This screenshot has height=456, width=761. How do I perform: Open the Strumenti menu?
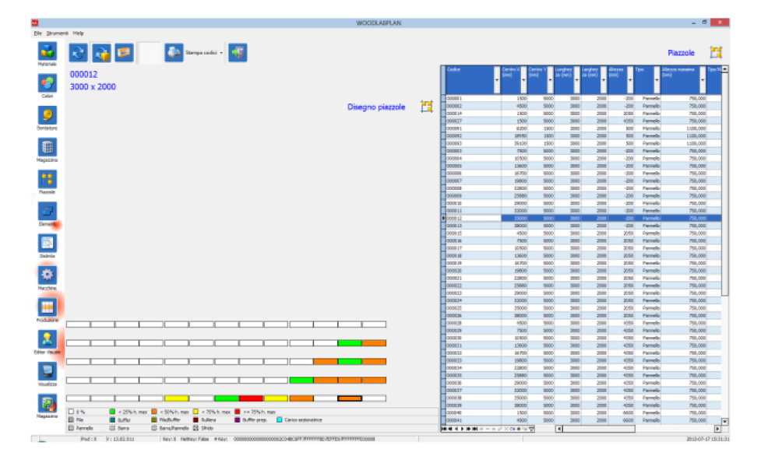click(58, 33)
